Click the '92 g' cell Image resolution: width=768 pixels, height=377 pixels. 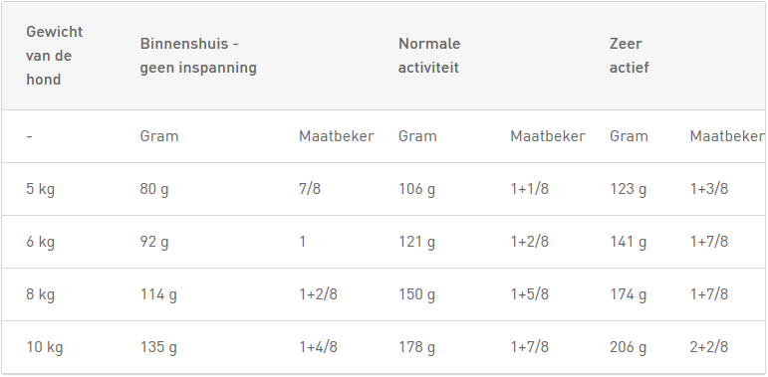click(154, 242)
